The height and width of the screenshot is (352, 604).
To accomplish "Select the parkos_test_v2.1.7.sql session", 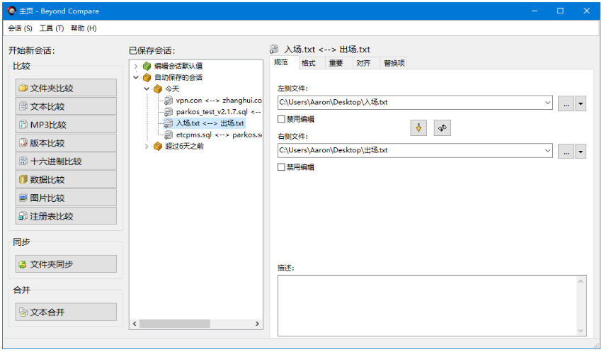I will (218, 112).
